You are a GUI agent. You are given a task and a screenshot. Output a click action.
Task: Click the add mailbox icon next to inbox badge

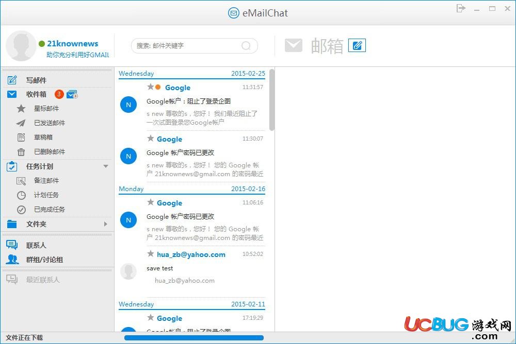(72, 95)
